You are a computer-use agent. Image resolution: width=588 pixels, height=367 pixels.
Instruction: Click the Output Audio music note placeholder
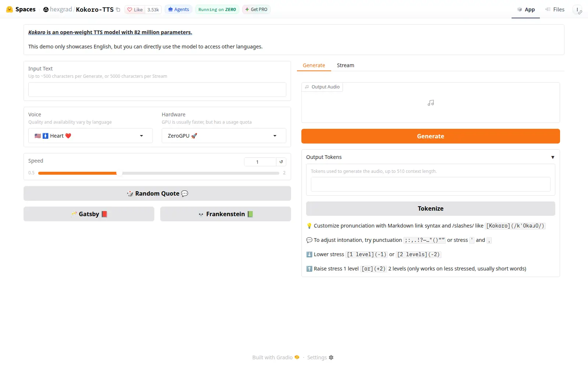pyautogui.click(x=431, y=103)
